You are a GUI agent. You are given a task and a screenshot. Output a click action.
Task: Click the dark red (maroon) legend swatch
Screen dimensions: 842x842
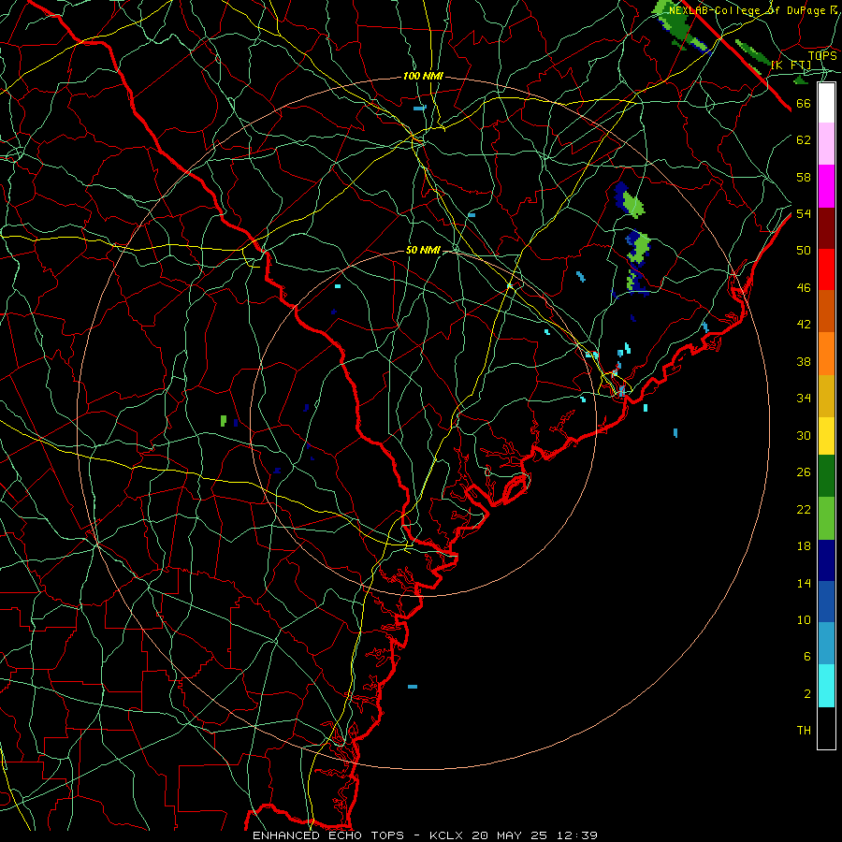(826, 228)
